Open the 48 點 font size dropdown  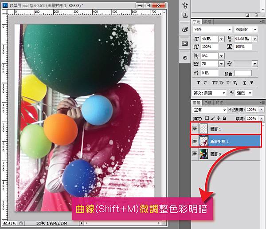[221, 39]
